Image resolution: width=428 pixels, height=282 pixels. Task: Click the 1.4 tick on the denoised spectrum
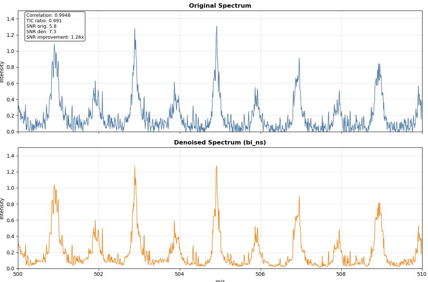11,156
